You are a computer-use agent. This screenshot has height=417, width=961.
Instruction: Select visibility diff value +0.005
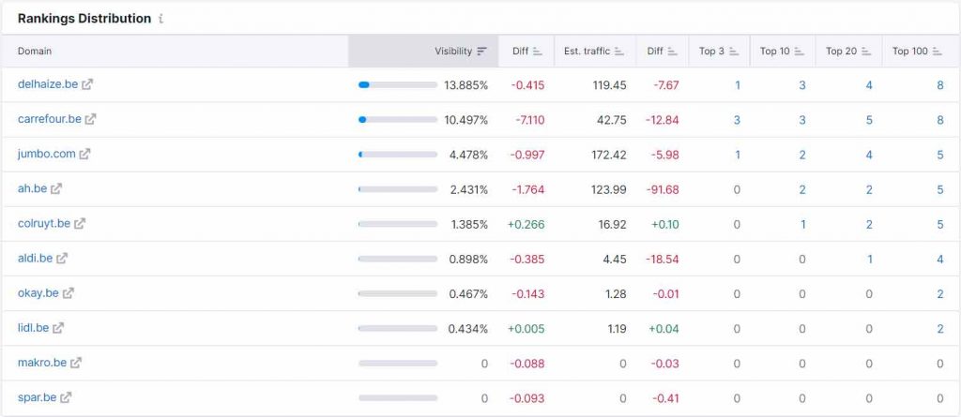coord(526,329)
